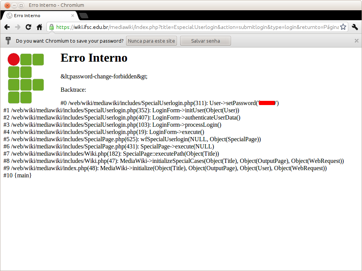Viewport: 362px width, 271px height.
Task: Click the green SSL padlock icon
Action: point(51,27)
